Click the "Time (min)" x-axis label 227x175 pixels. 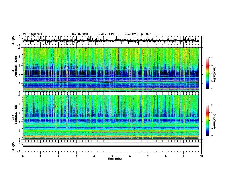[115, 159]
